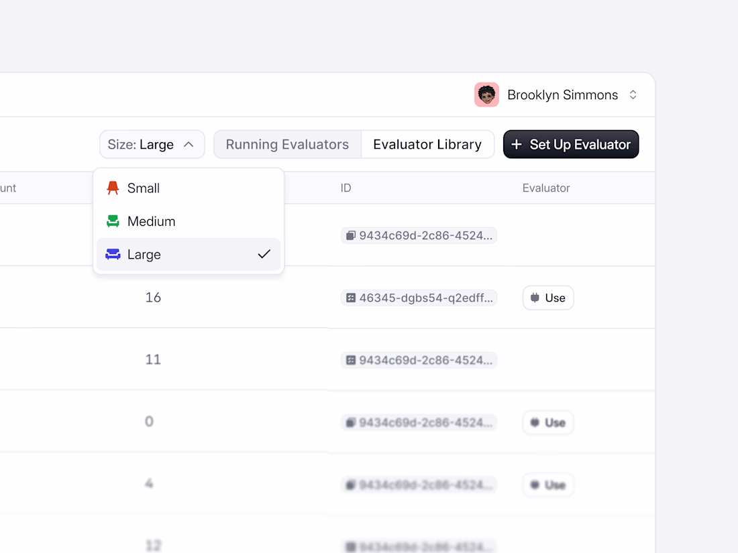738x553 pixels.
Task: Click the count value 11
Action: [x=153, y=360]
